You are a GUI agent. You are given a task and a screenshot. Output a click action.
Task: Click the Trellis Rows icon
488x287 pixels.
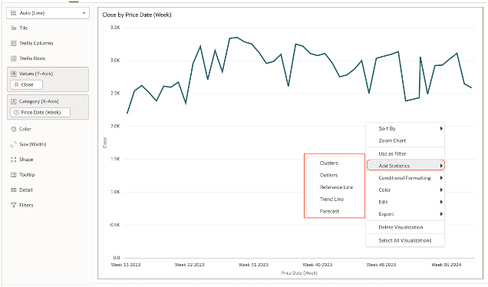(14, 58)
